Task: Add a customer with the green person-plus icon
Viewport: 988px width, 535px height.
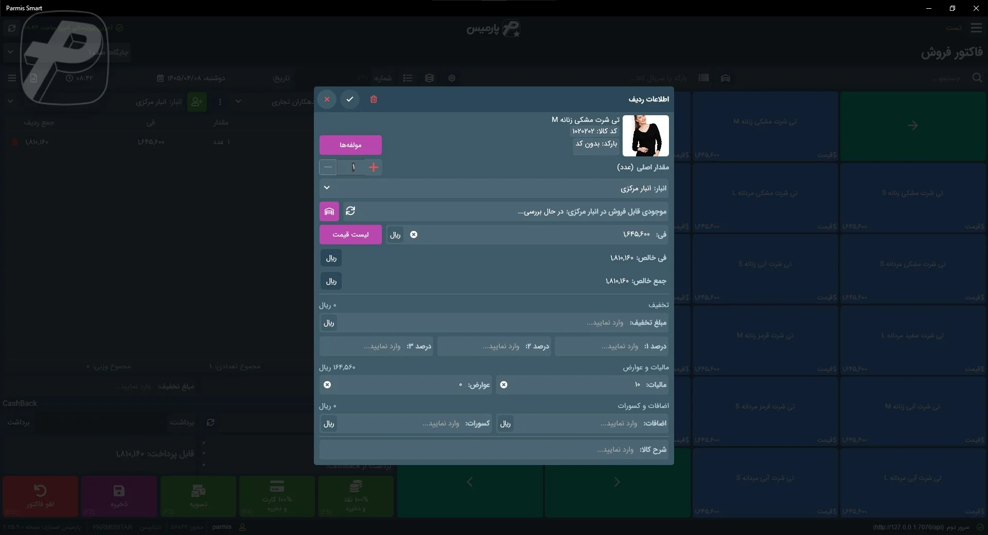Action: click(x=197, y=102)
